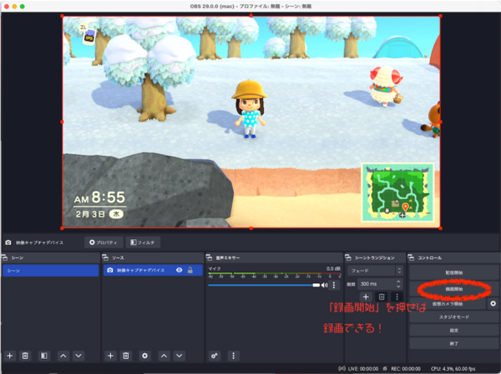Click the 音声ミキサー dock panel icon

(210, 257)
